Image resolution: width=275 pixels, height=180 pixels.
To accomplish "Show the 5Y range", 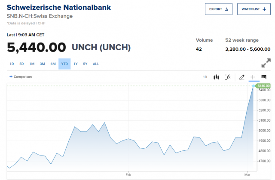I will [x=85, y=64].
